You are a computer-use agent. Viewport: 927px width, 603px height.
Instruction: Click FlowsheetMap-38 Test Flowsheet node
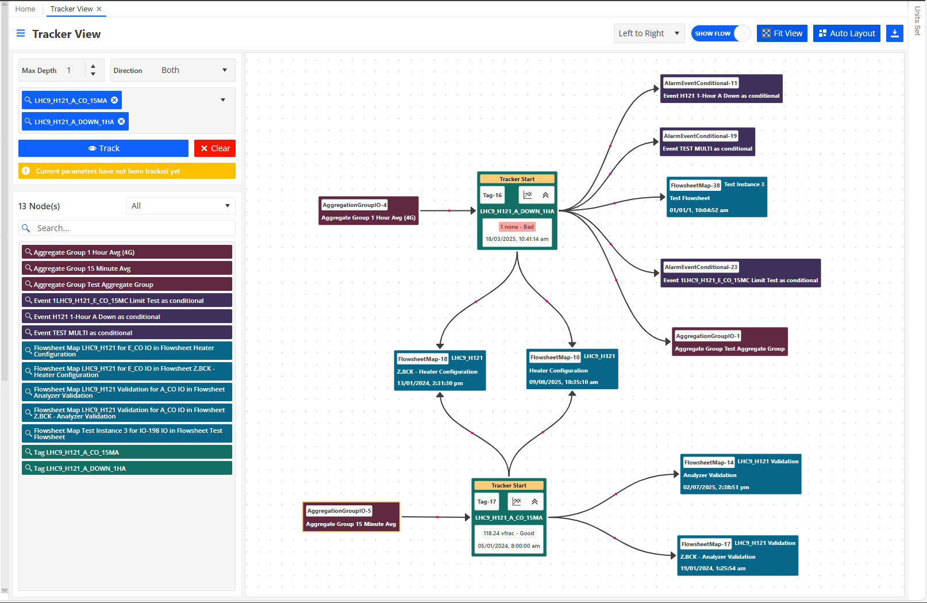[x=717, y=197]
